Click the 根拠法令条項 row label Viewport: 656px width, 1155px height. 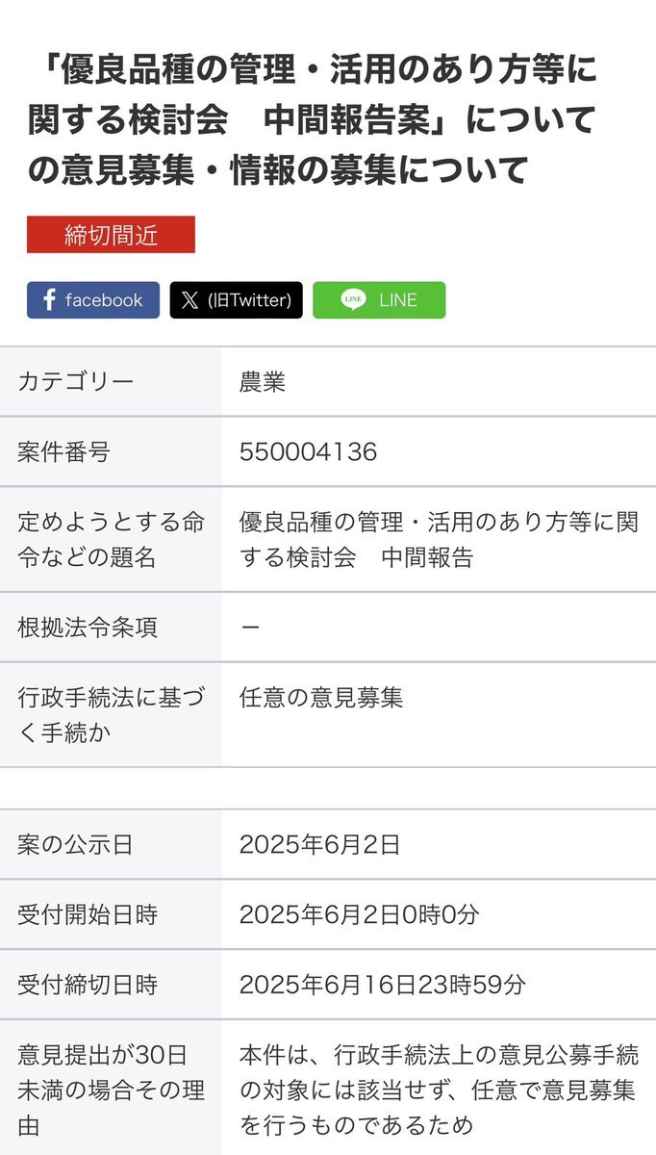88,628
